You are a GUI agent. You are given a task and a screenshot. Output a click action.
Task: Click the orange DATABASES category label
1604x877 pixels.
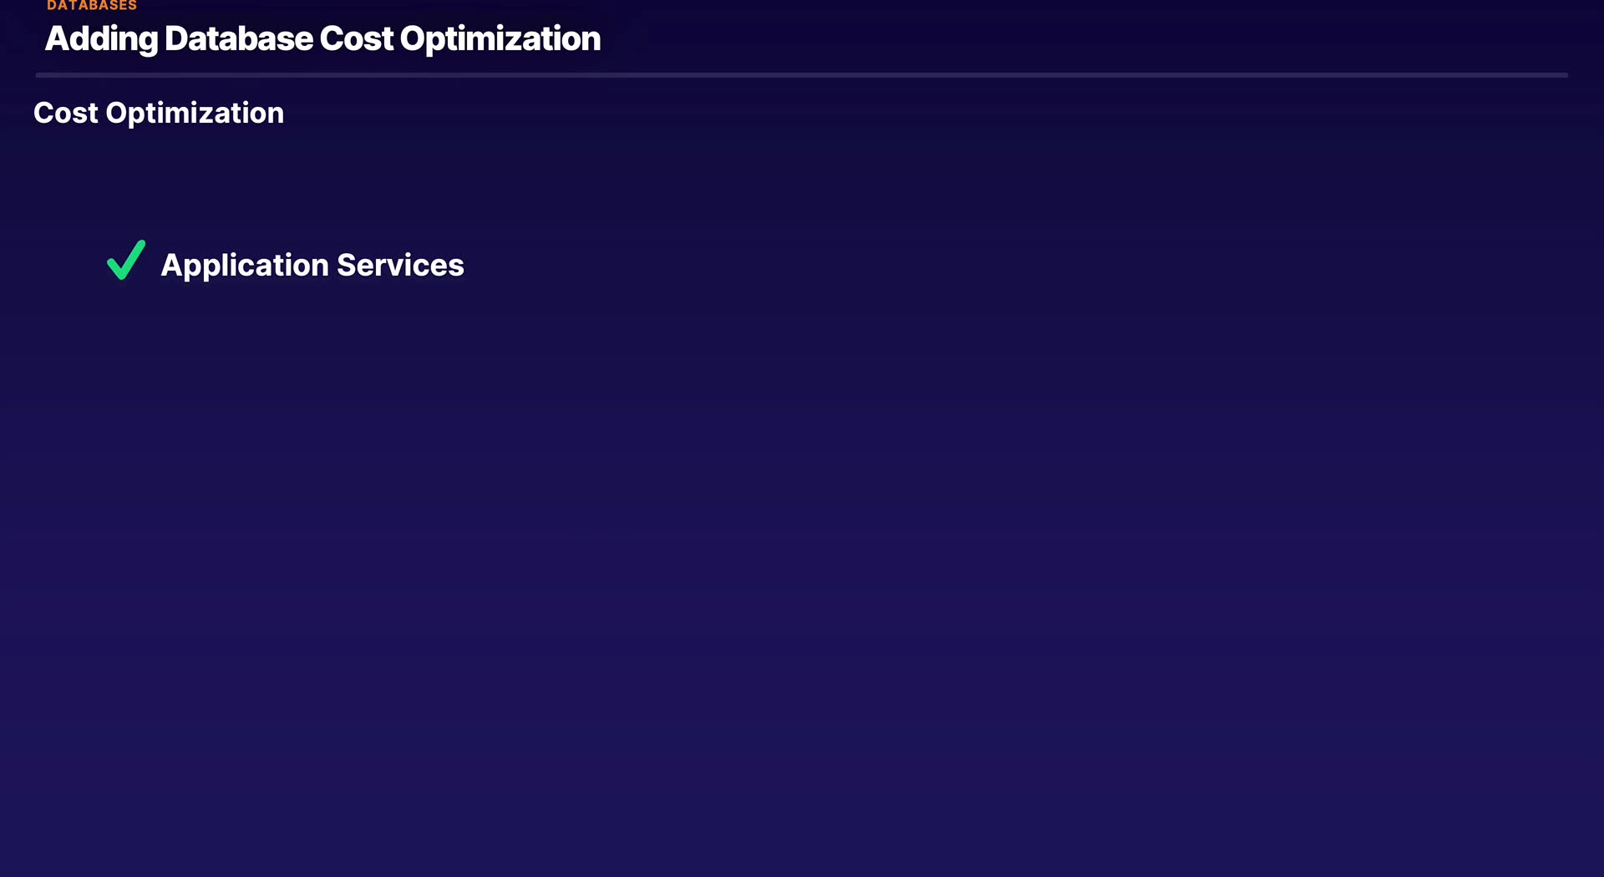(x=92, y=6)
